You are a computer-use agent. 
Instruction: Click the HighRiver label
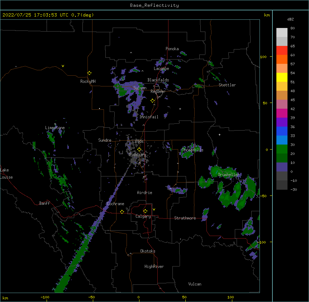pyautogui.click(x=154, y=266)
